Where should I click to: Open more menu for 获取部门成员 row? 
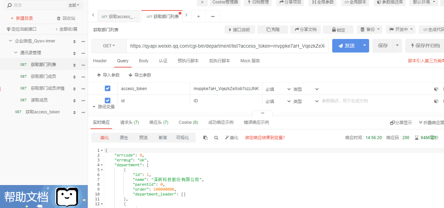point(83,77)
